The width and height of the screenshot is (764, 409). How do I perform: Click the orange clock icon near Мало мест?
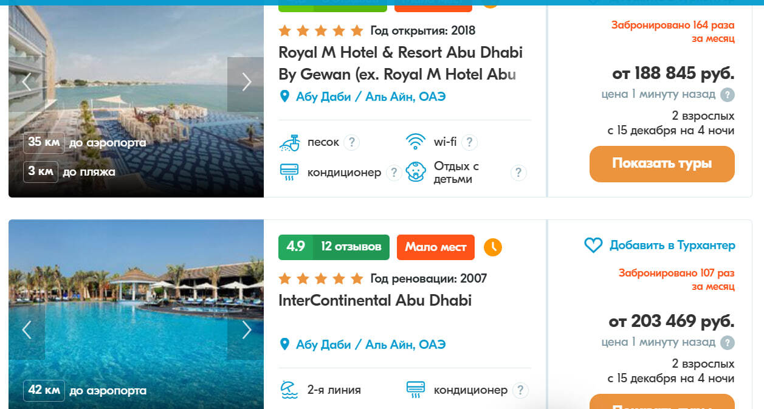493,247
